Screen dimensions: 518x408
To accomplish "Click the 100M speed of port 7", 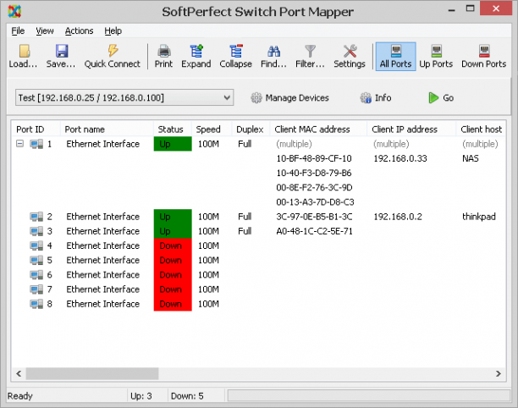I will (208, 289).
